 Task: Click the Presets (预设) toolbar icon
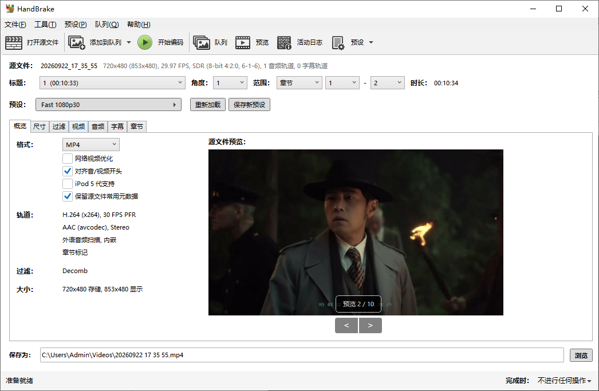(x=338, y=42)
